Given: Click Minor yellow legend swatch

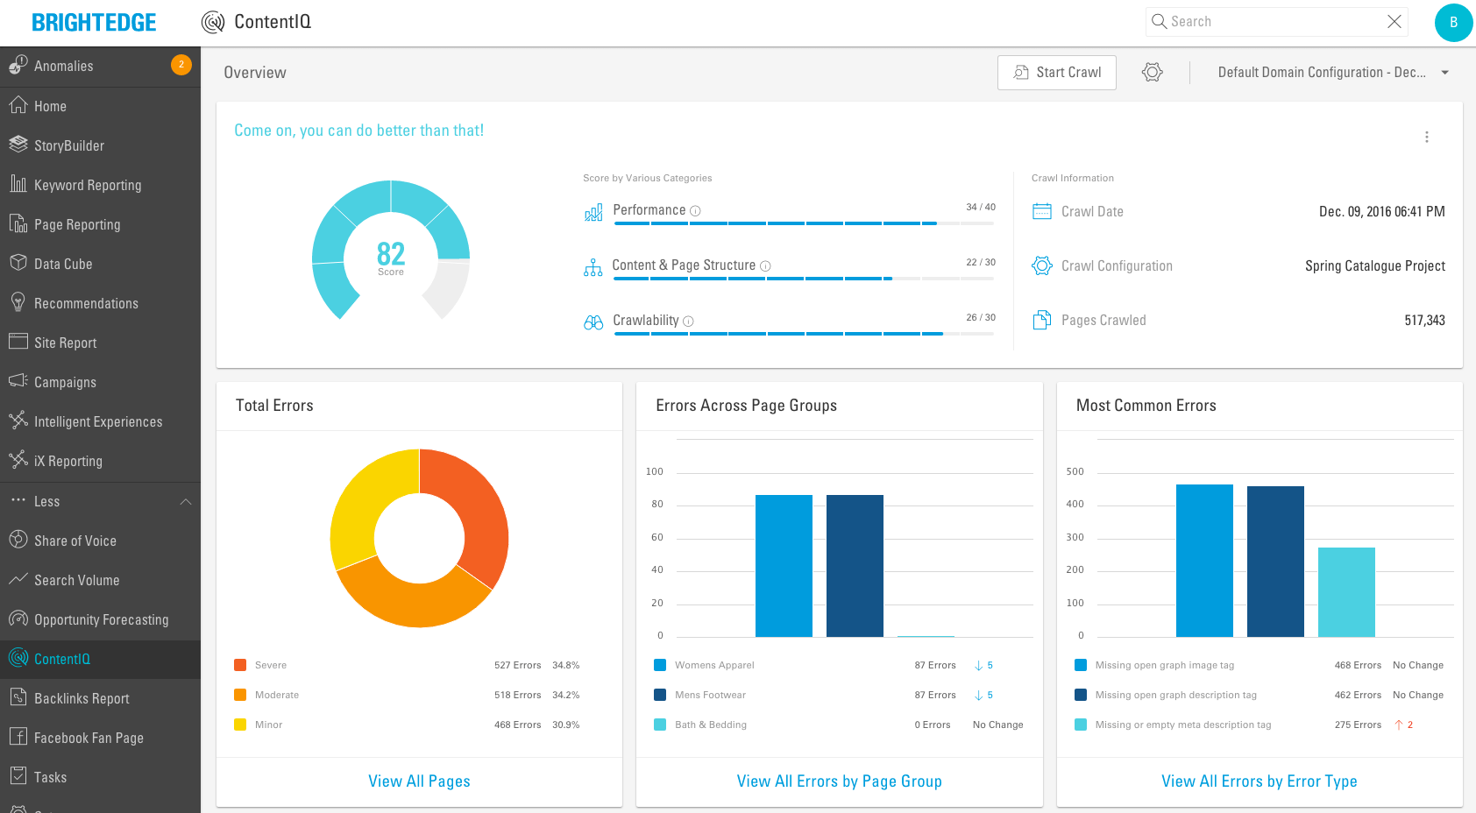Looking at the screenshot, I should click(240, 725).
